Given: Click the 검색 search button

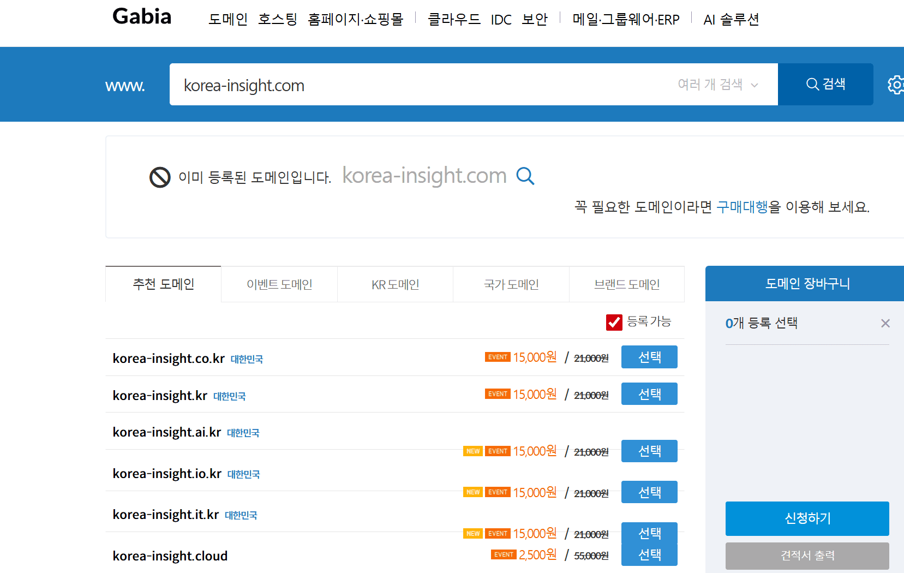Looking at the screenshot, I should (x=825, y=84).
